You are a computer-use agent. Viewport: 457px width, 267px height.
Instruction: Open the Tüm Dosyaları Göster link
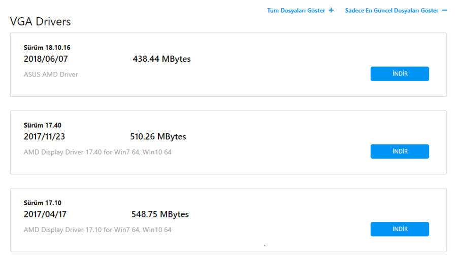pos(296,11)
